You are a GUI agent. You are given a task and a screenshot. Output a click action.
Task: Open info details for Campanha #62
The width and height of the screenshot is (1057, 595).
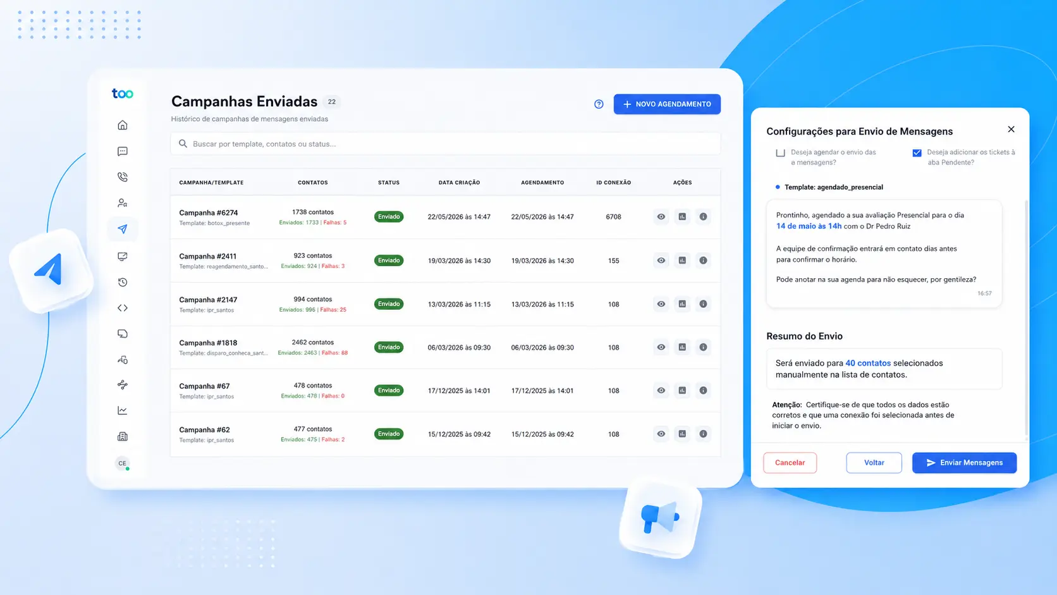[x=703, y=434]
